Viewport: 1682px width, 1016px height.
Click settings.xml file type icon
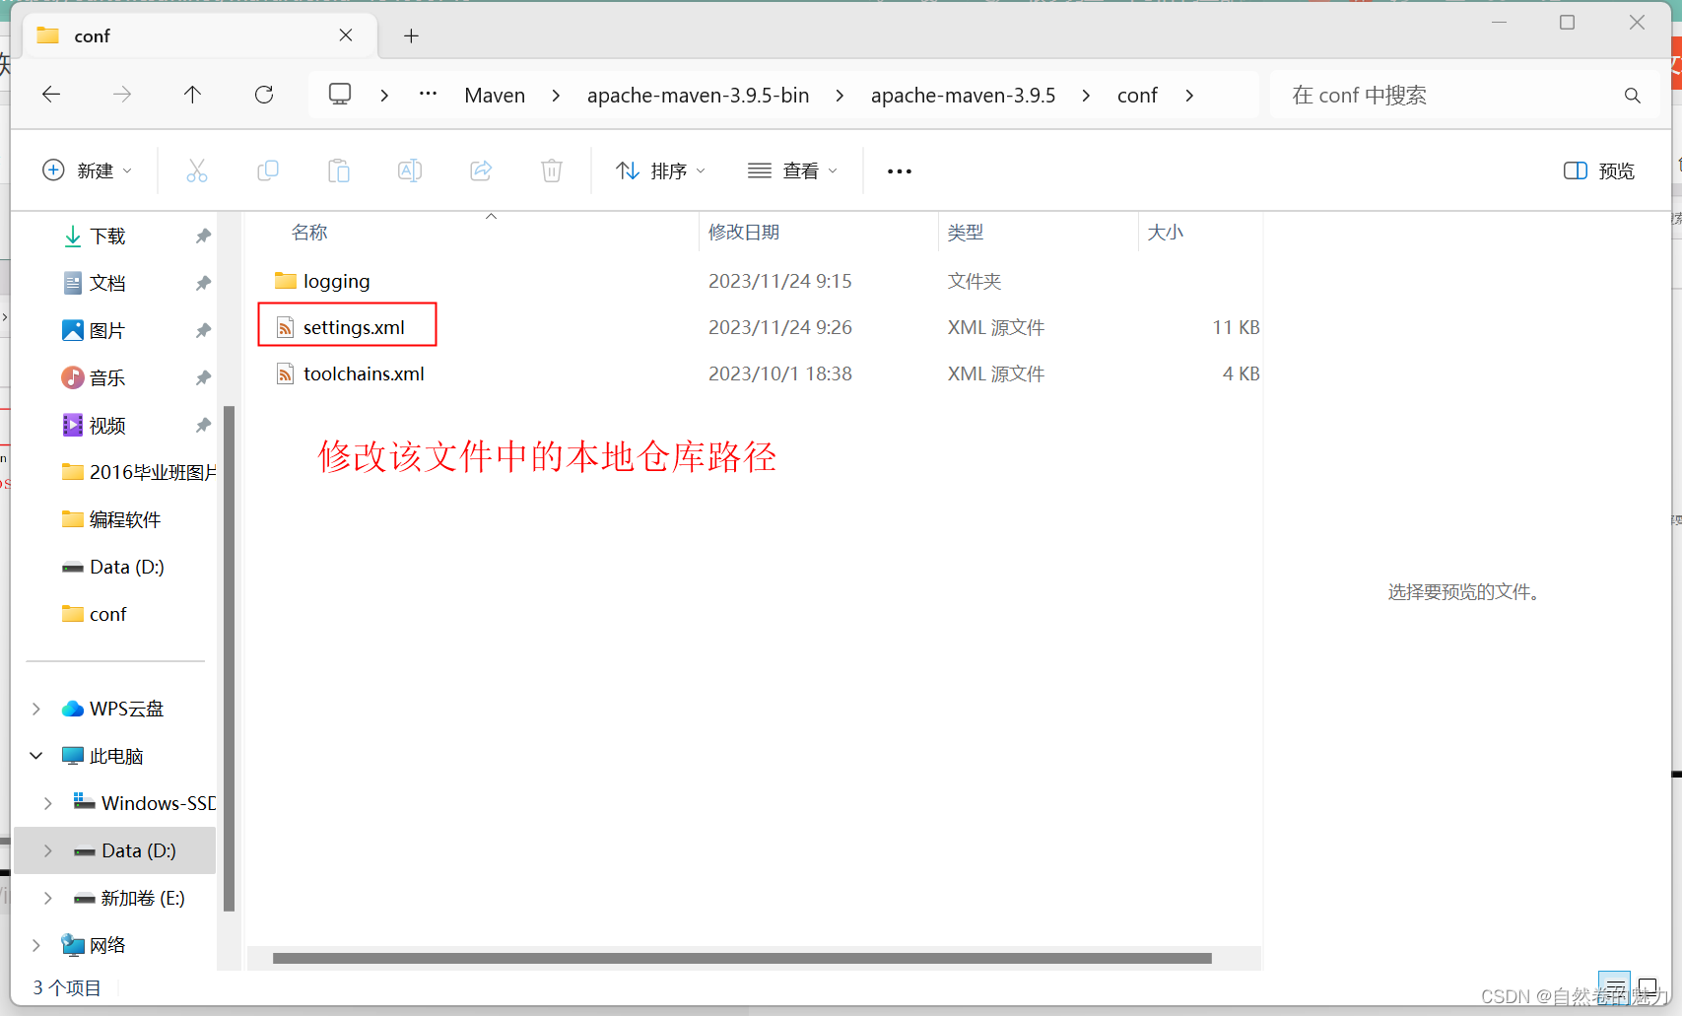coord(285,327)
